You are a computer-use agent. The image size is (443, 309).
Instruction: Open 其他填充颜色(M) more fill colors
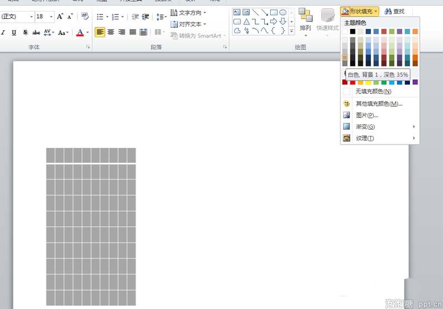coord(380,104)
